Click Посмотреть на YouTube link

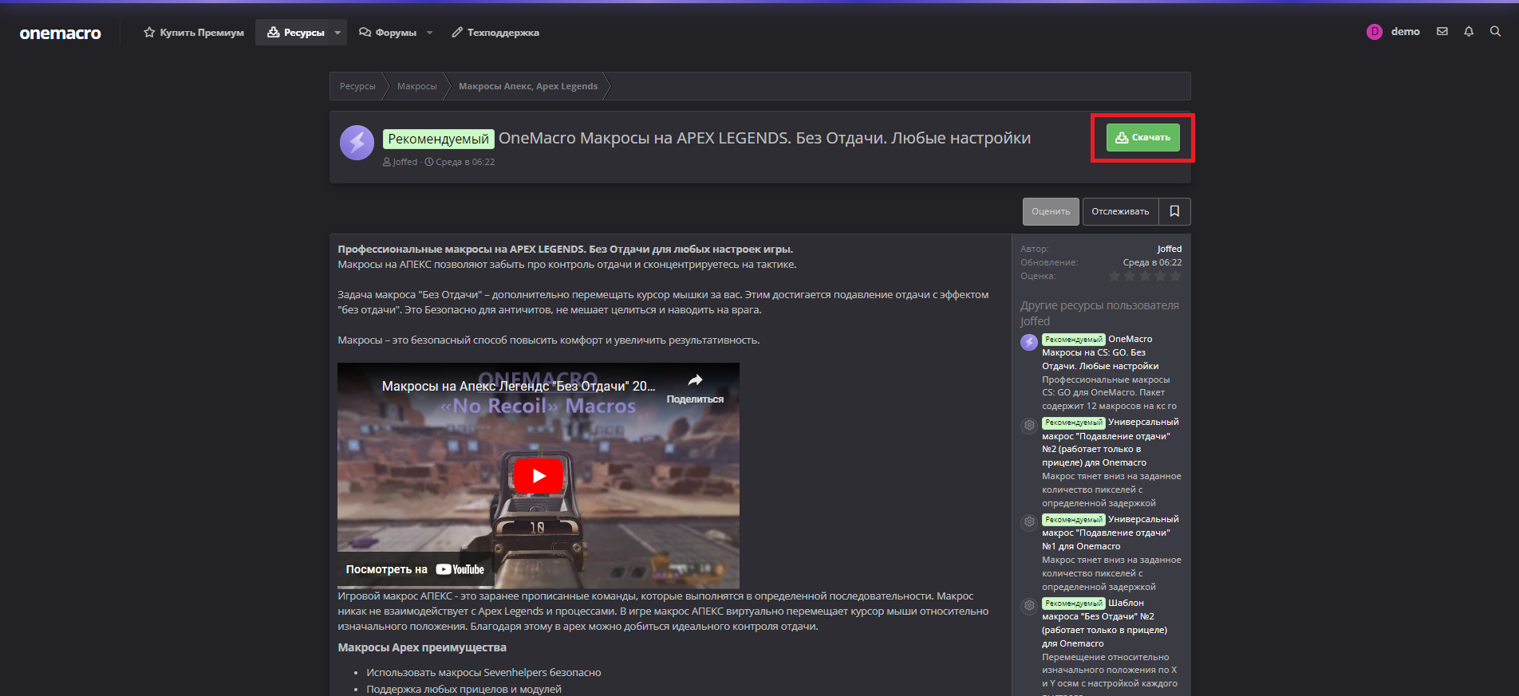(x=415, y=569)
